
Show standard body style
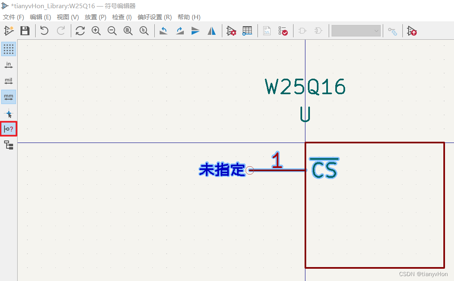pos(302,31)
